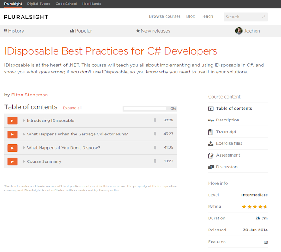
Task: Bookmark the Course Summary module
Action: coord(155,161)
